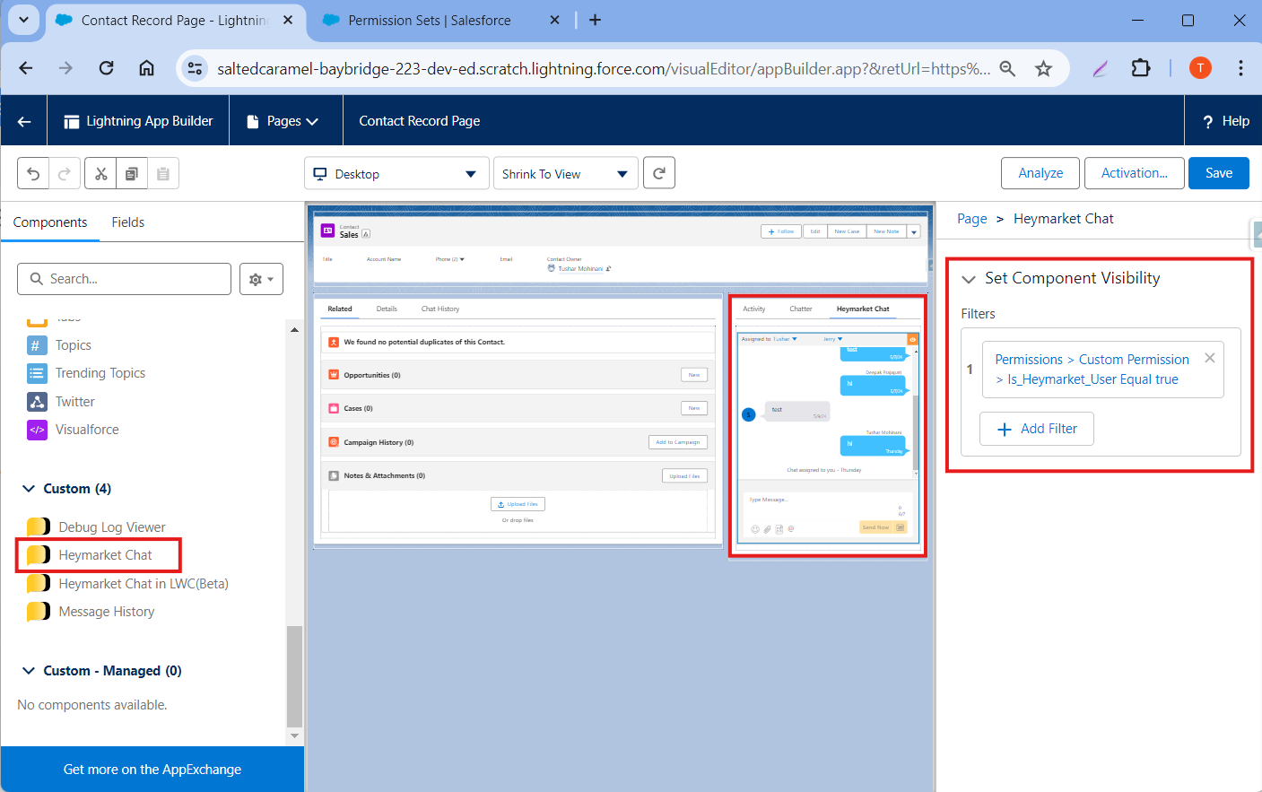The image size is (1262, 792).
Task: Click the Analyze button
Action: click(1040, 173)
